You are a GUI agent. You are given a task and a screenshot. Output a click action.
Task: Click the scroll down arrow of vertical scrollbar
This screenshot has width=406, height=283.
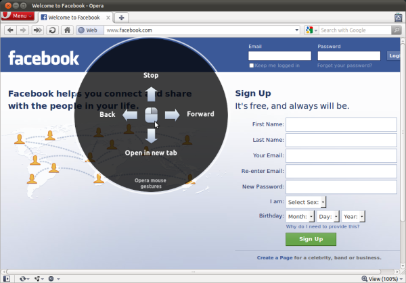click(x=403, y=265)
